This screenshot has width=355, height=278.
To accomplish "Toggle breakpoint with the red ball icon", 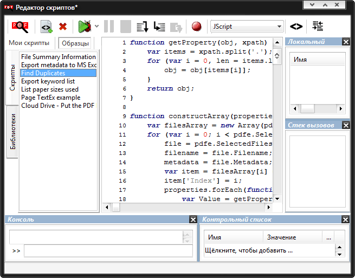I will click(197, 26).
